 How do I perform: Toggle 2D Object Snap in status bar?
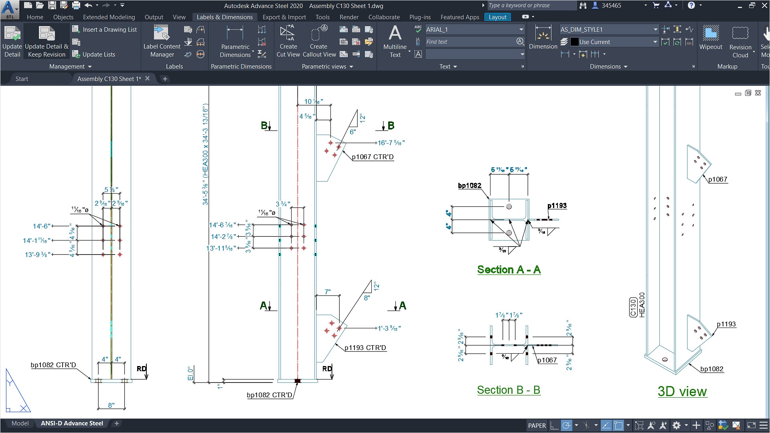click(x=618, y=425)
